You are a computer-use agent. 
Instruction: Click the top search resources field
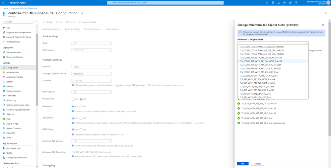tap(165, 3)
